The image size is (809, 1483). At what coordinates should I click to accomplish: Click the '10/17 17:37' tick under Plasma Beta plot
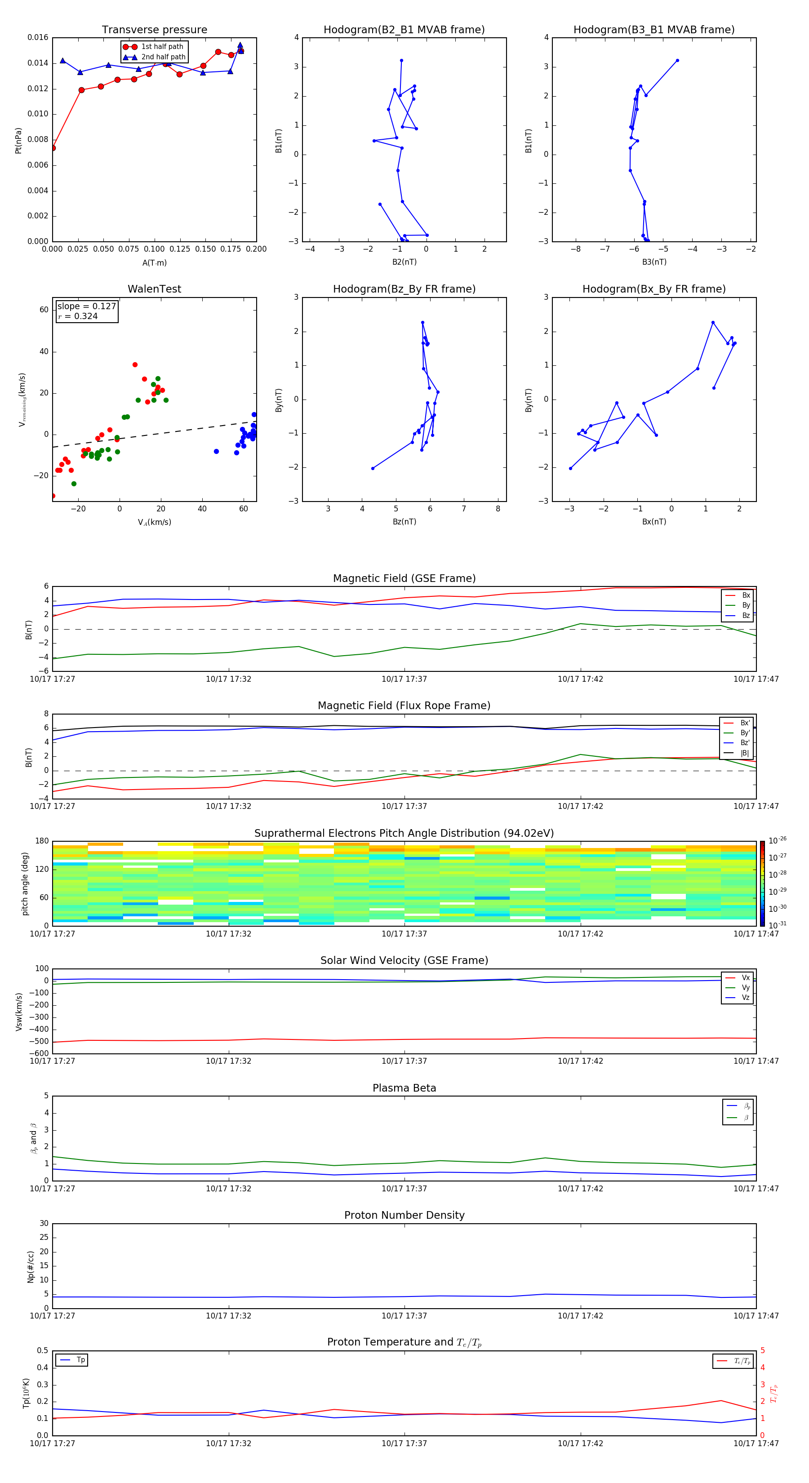tap(404, 1189)
